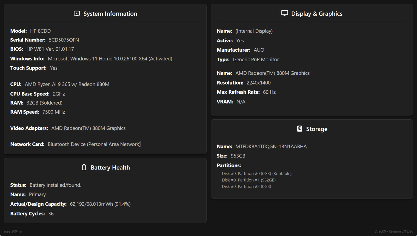
Task: Click Battery Cycles value 36
Action: [x=51, y=214]
